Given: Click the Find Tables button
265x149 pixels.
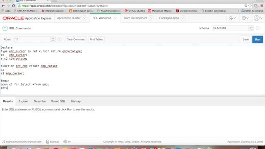Looking at the screenshot, I should tap(96, 39).
